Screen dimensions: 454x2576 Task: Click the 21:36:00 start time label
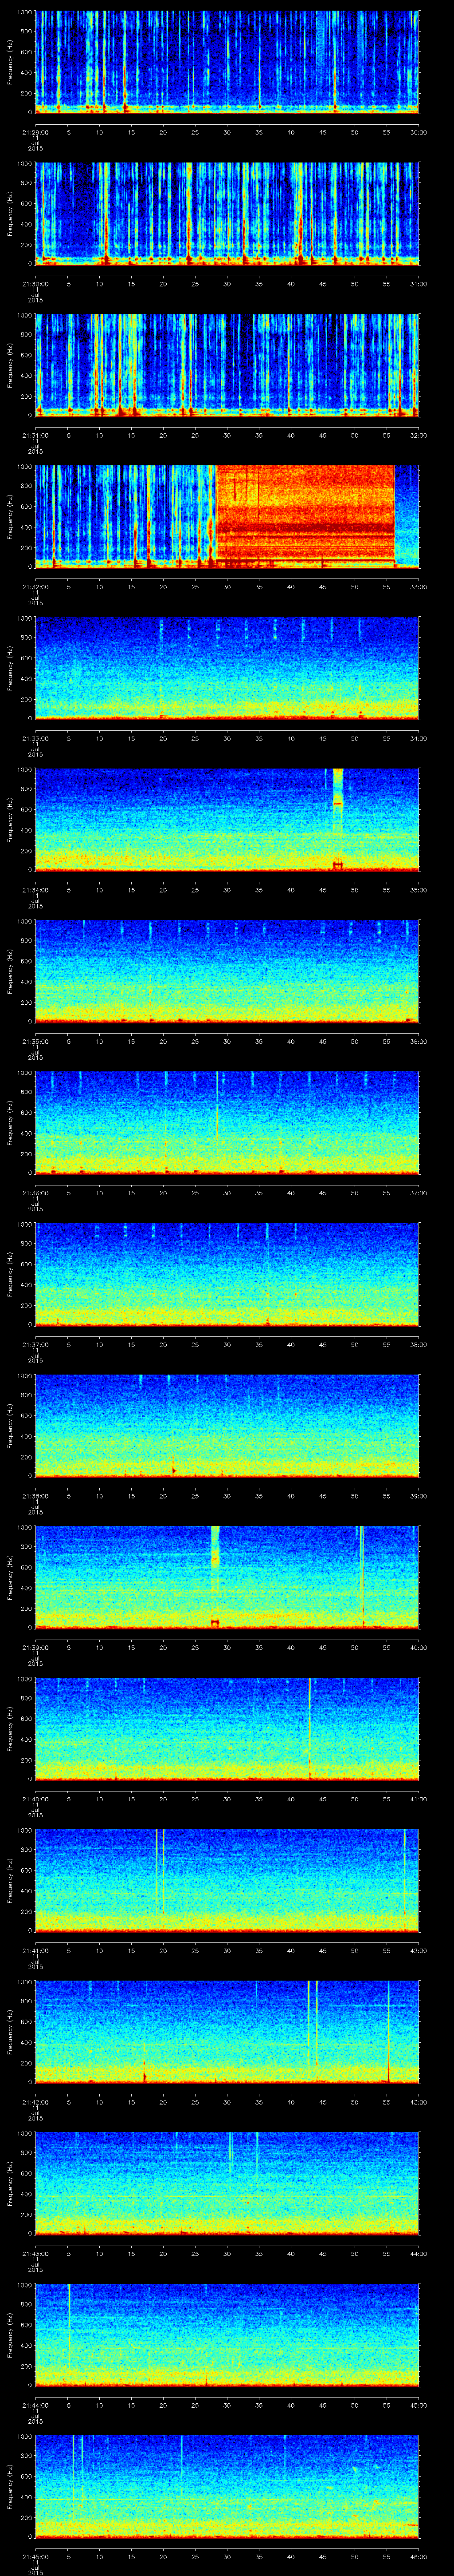[x=35, y=1193]
